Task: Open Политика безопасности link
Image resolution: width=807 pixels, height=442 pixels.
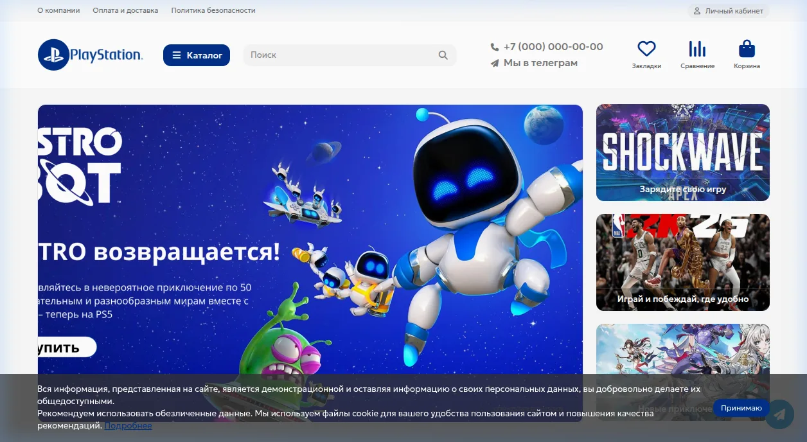Action: (x=213, y=10)
